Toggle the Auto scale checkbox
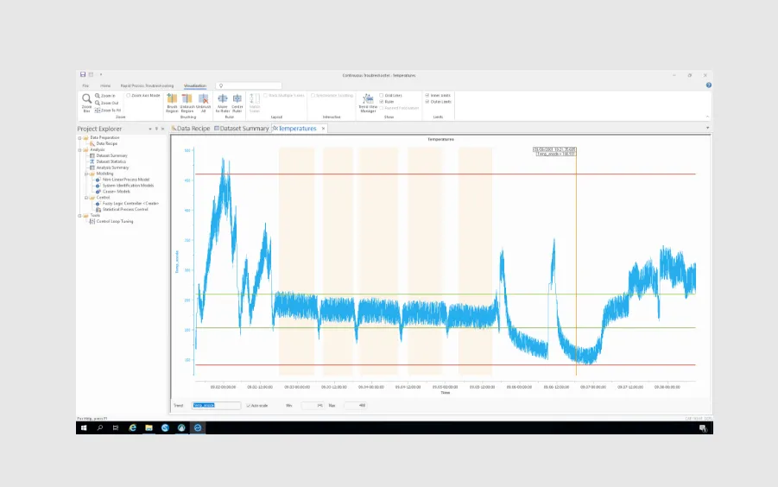The image size is (778, 487). click(x=248, y=406)
